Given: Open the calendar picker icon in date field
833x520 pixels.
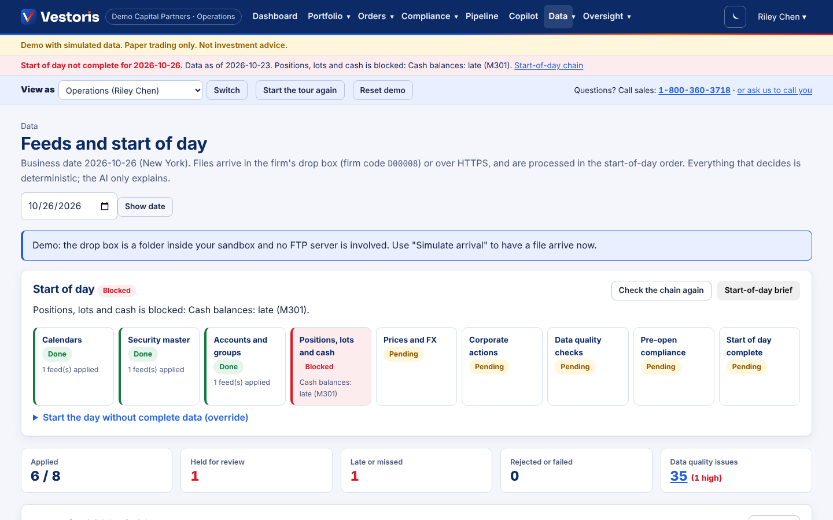Looking at the screenshot, I should (105, 206).
